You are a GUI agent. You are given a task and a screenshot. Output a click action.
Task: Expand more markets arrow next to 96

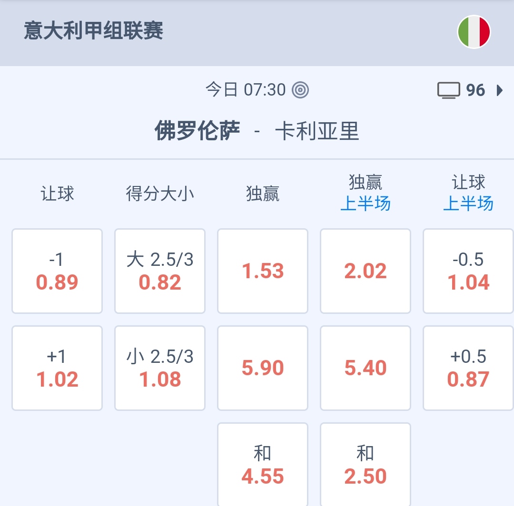tap(499, 90)
